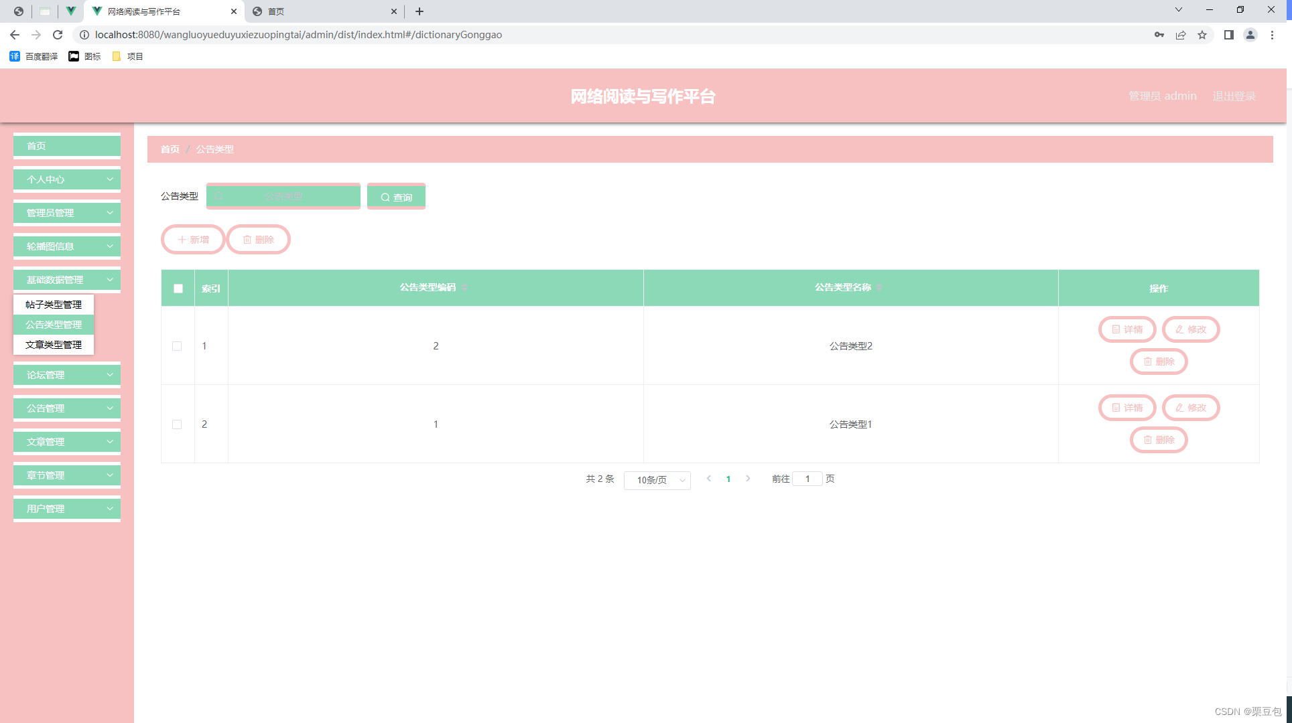Select 帖子类型管理 submenu item
Viewport: 1292px width, 723px height.
coord(54,305)
